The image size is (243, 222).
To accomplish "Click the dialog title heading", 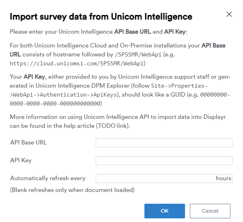I will [101, 17].
